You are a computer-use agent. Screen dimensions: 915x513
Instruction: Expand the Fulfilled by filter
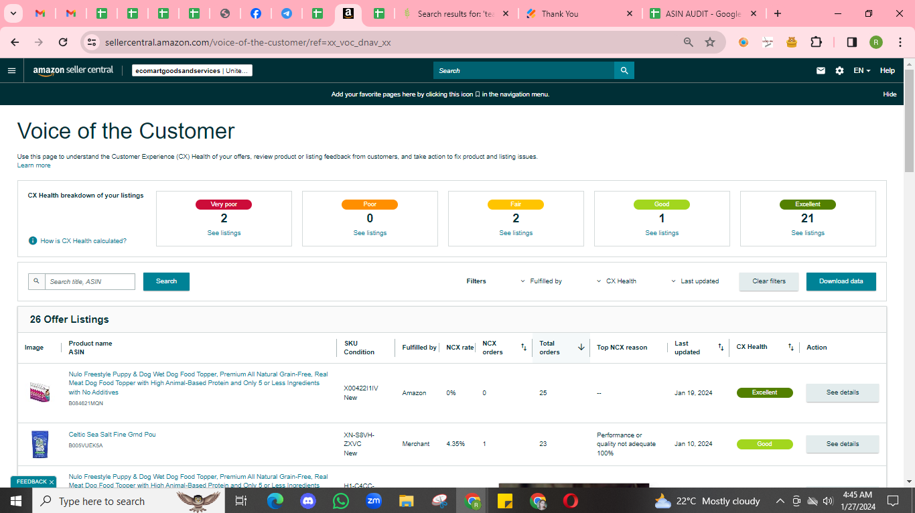[541, 281]
